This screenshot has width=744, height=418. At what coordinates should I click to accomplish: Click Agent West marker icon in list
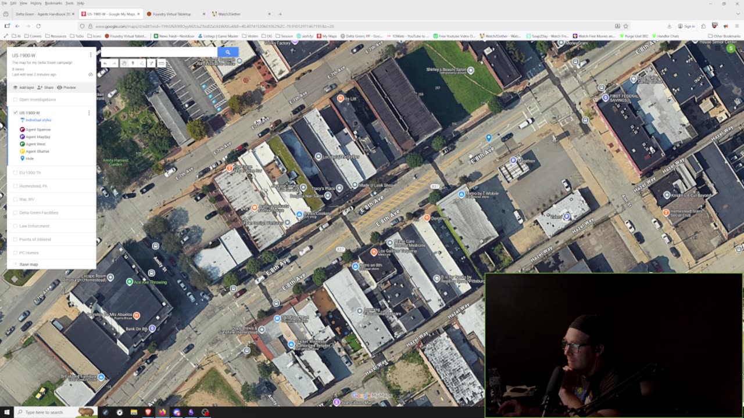23,144
